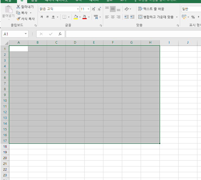Image resolution: width=201 pixels, height=180 pixels.
Task: Open the Copy (복사) dropdown arrow
Action: click(x=31, y=13)
